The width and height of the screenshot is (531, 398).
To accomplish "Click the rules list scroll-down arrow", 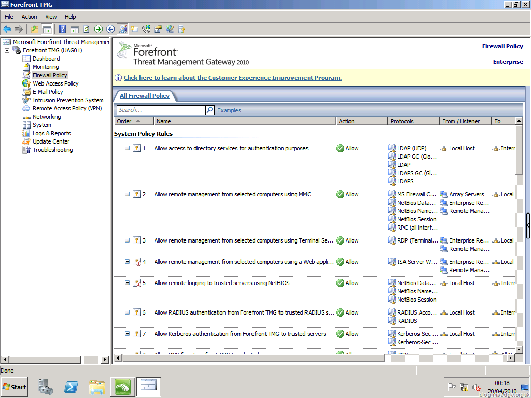I will coord(519,350).
